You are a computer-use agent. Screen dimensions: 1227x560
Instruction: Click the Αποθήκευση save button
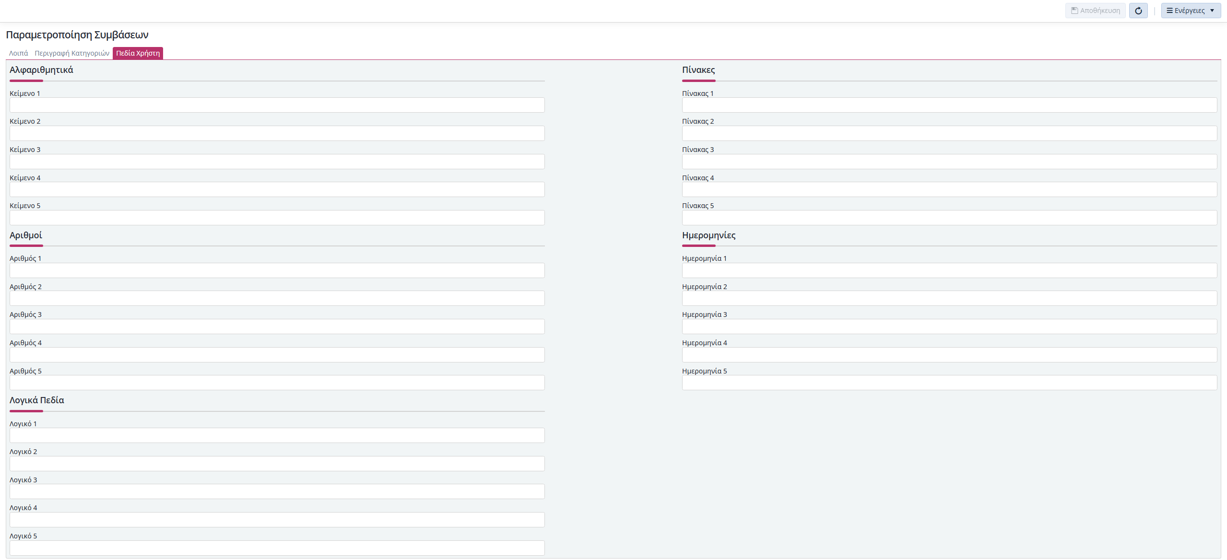click(1095, 11)
